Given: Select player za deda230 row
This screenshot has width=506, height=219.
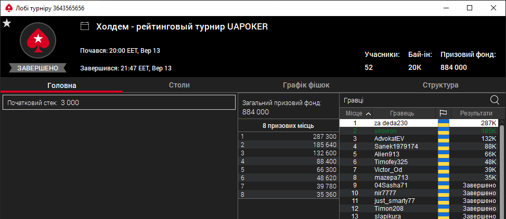Looking at the screenshot, I should tap(419, 123).
